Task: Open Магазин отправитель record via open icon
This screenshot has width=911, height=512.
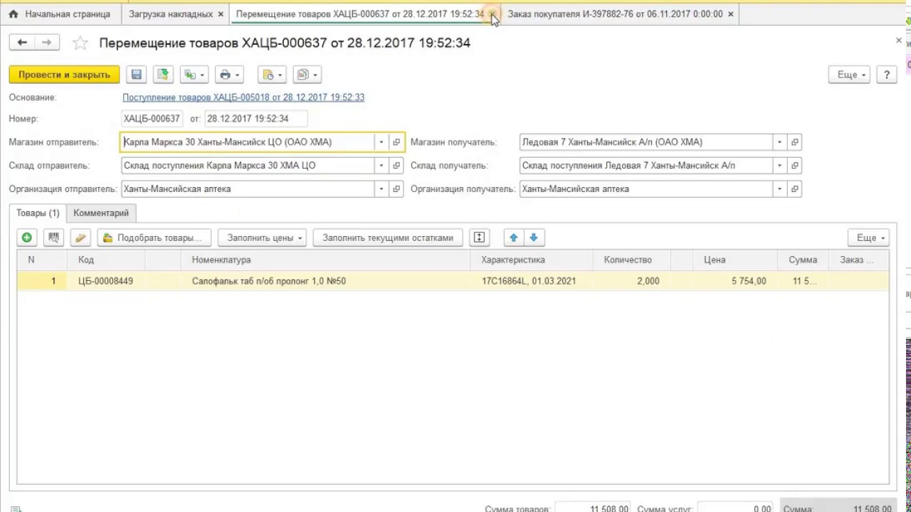Action: coord(396,142)
